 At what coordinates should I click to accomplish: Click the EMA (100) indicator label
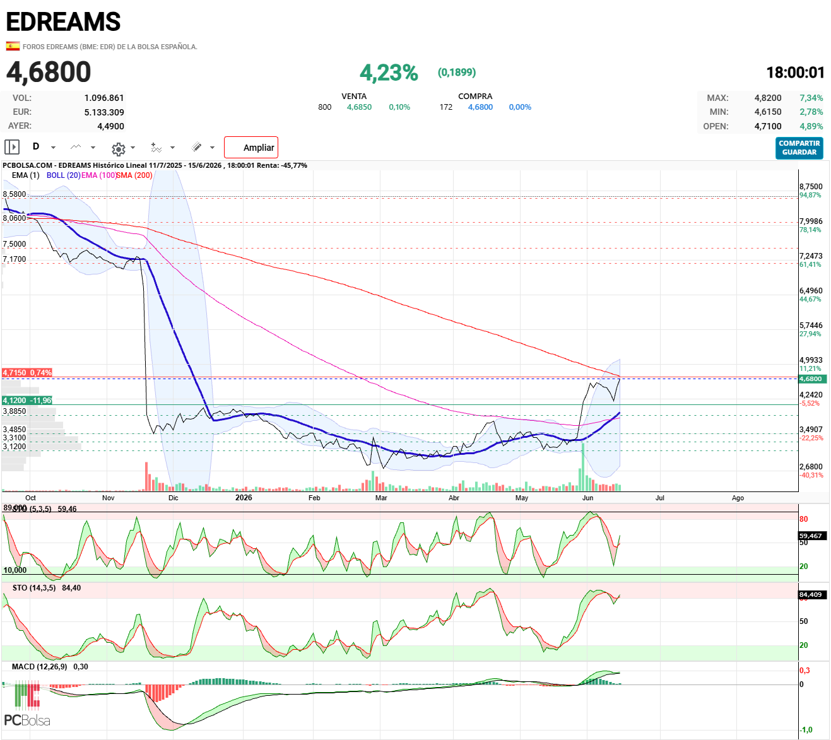(98, 175)
